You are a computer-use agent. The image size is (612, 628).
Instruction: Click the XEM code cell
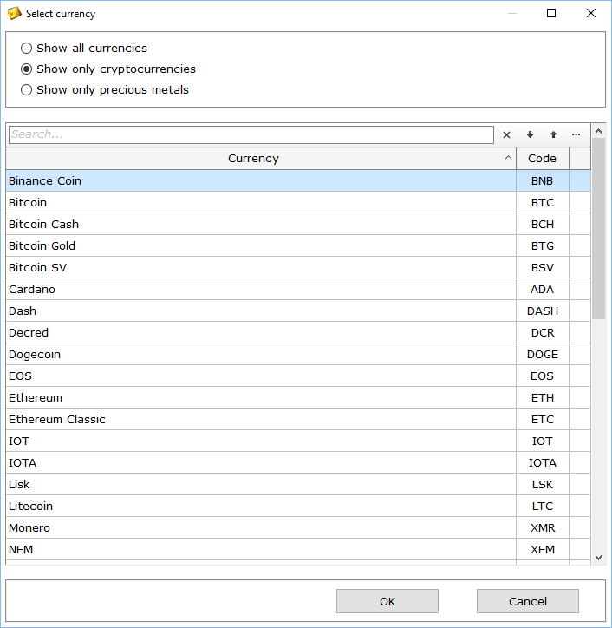click(x=543, y=549)
